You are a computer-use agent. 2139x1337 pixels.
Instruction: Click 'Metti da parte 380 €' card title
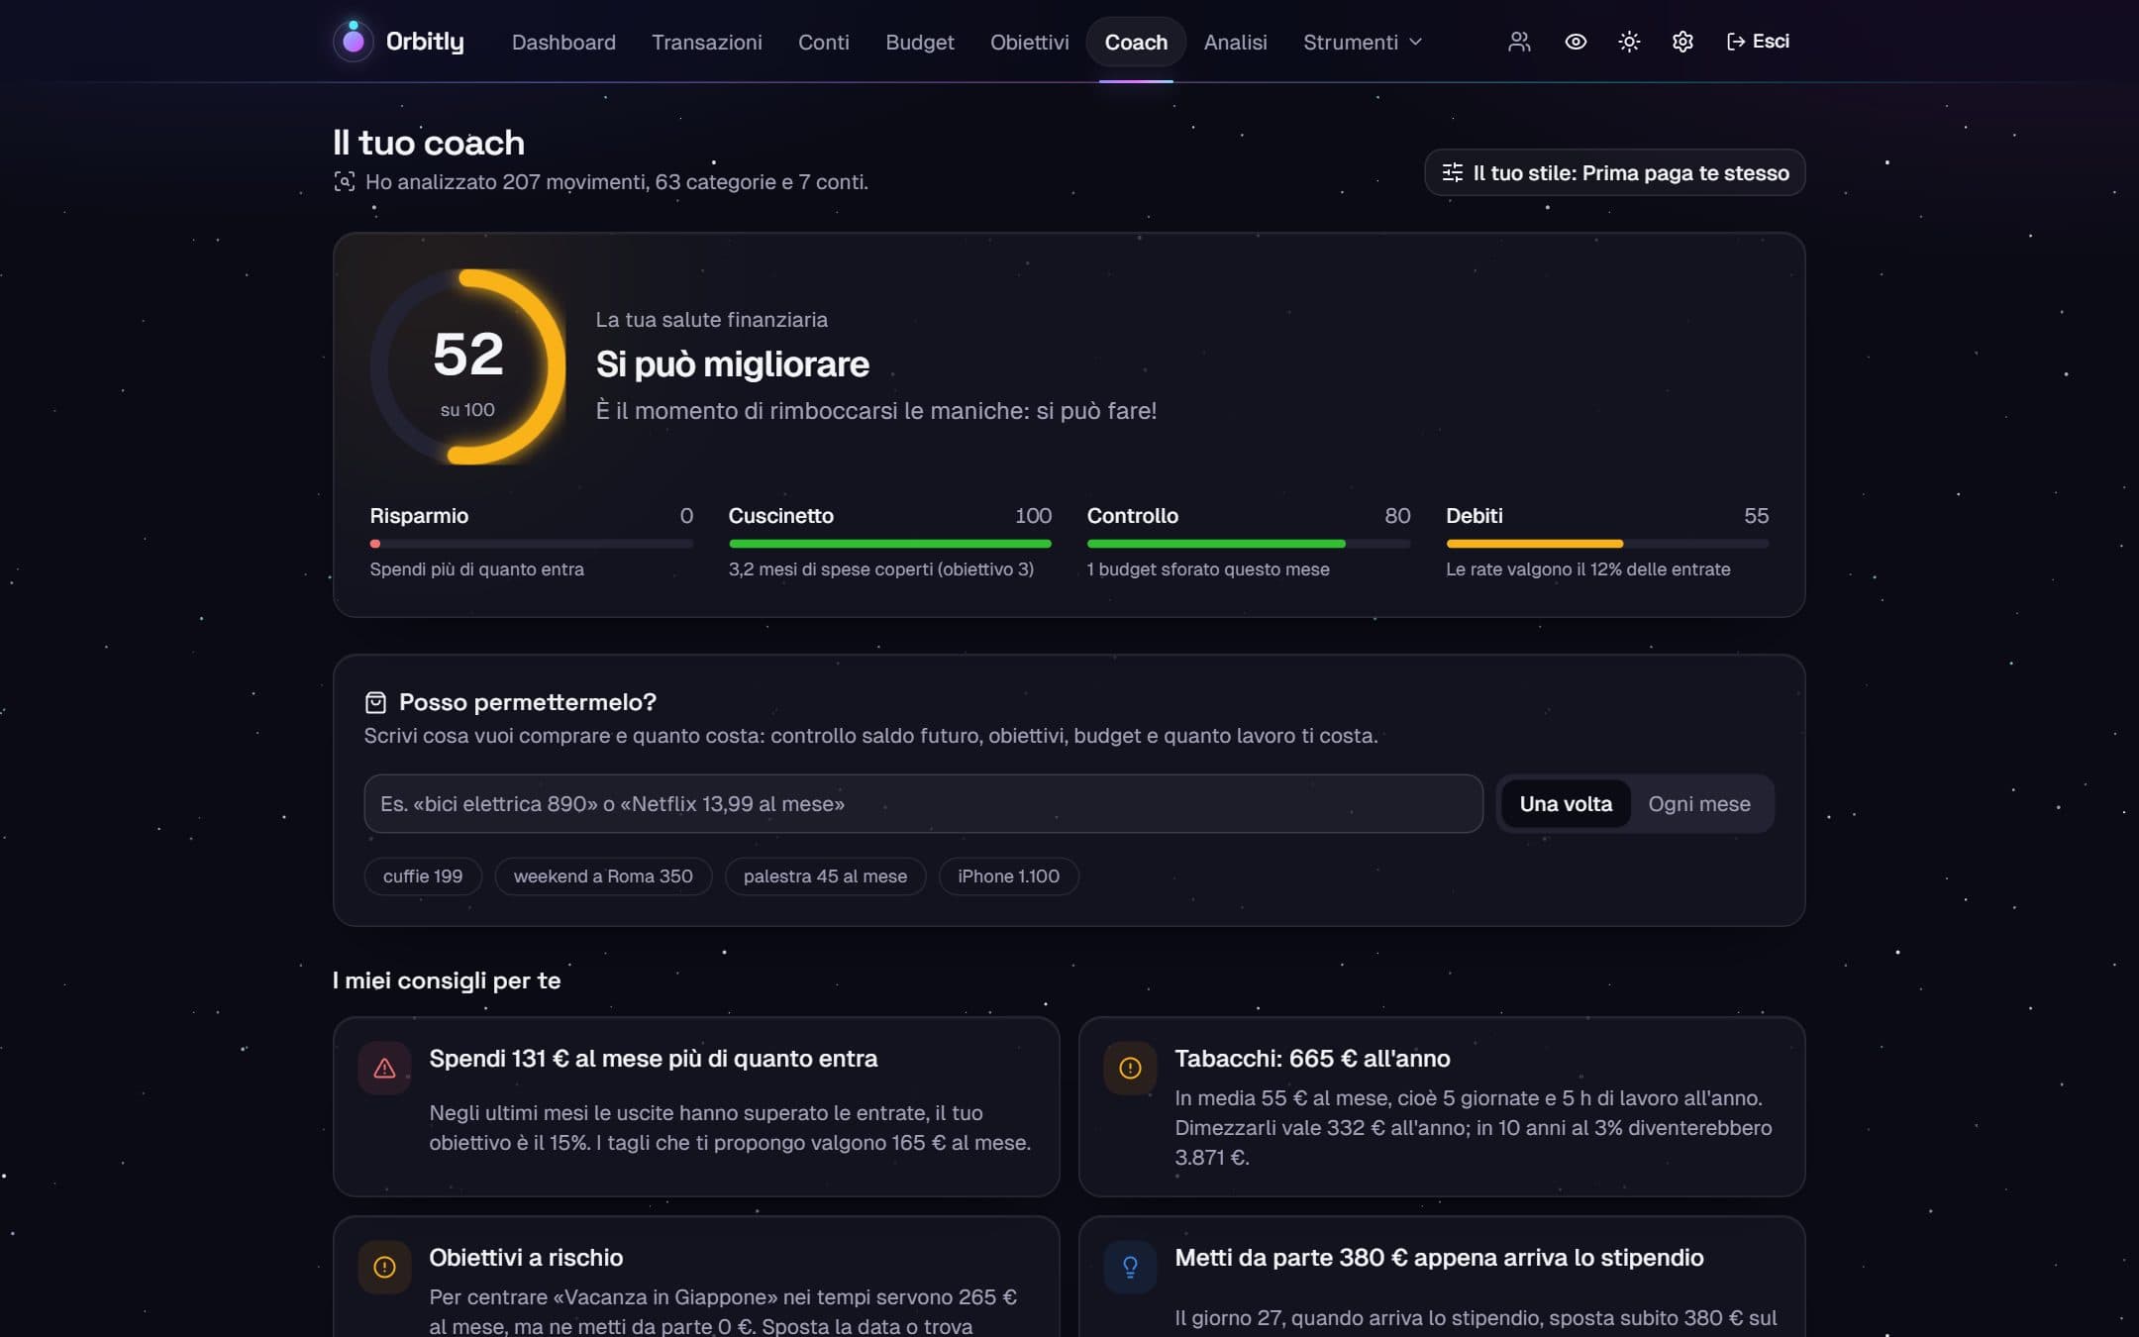click(1439, 1257)
